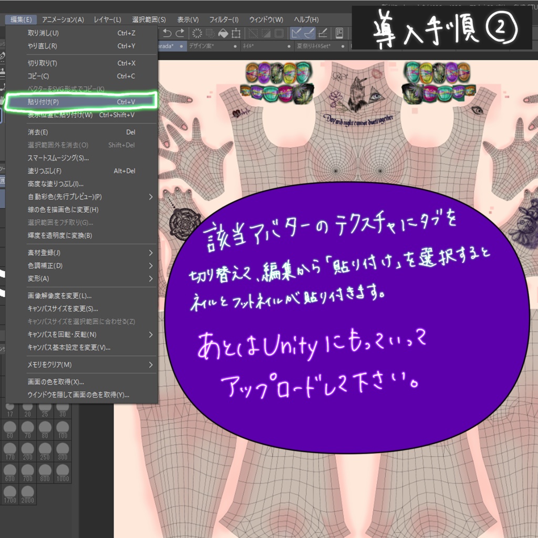538x538 pixels.
Task: Expand the キャンバスを回転・反転(N) submenu
Action: 58,335
